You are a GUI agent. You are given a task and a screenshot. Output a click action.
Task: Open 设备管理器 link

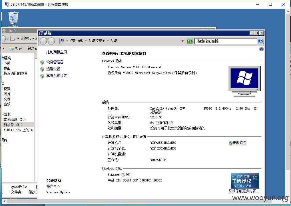55,62
